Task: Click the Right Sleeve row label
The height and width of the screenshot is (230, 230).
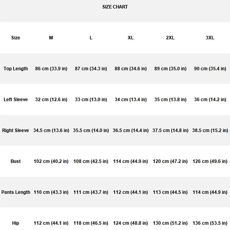Action: click(x=16, y=131)
